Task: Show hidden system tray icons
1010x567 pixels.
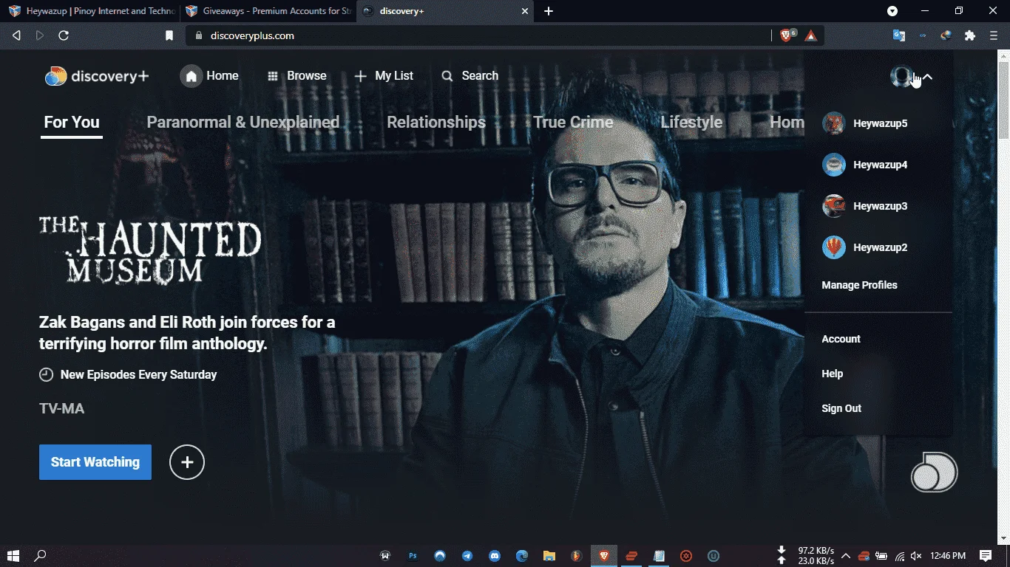Action: 846,556
